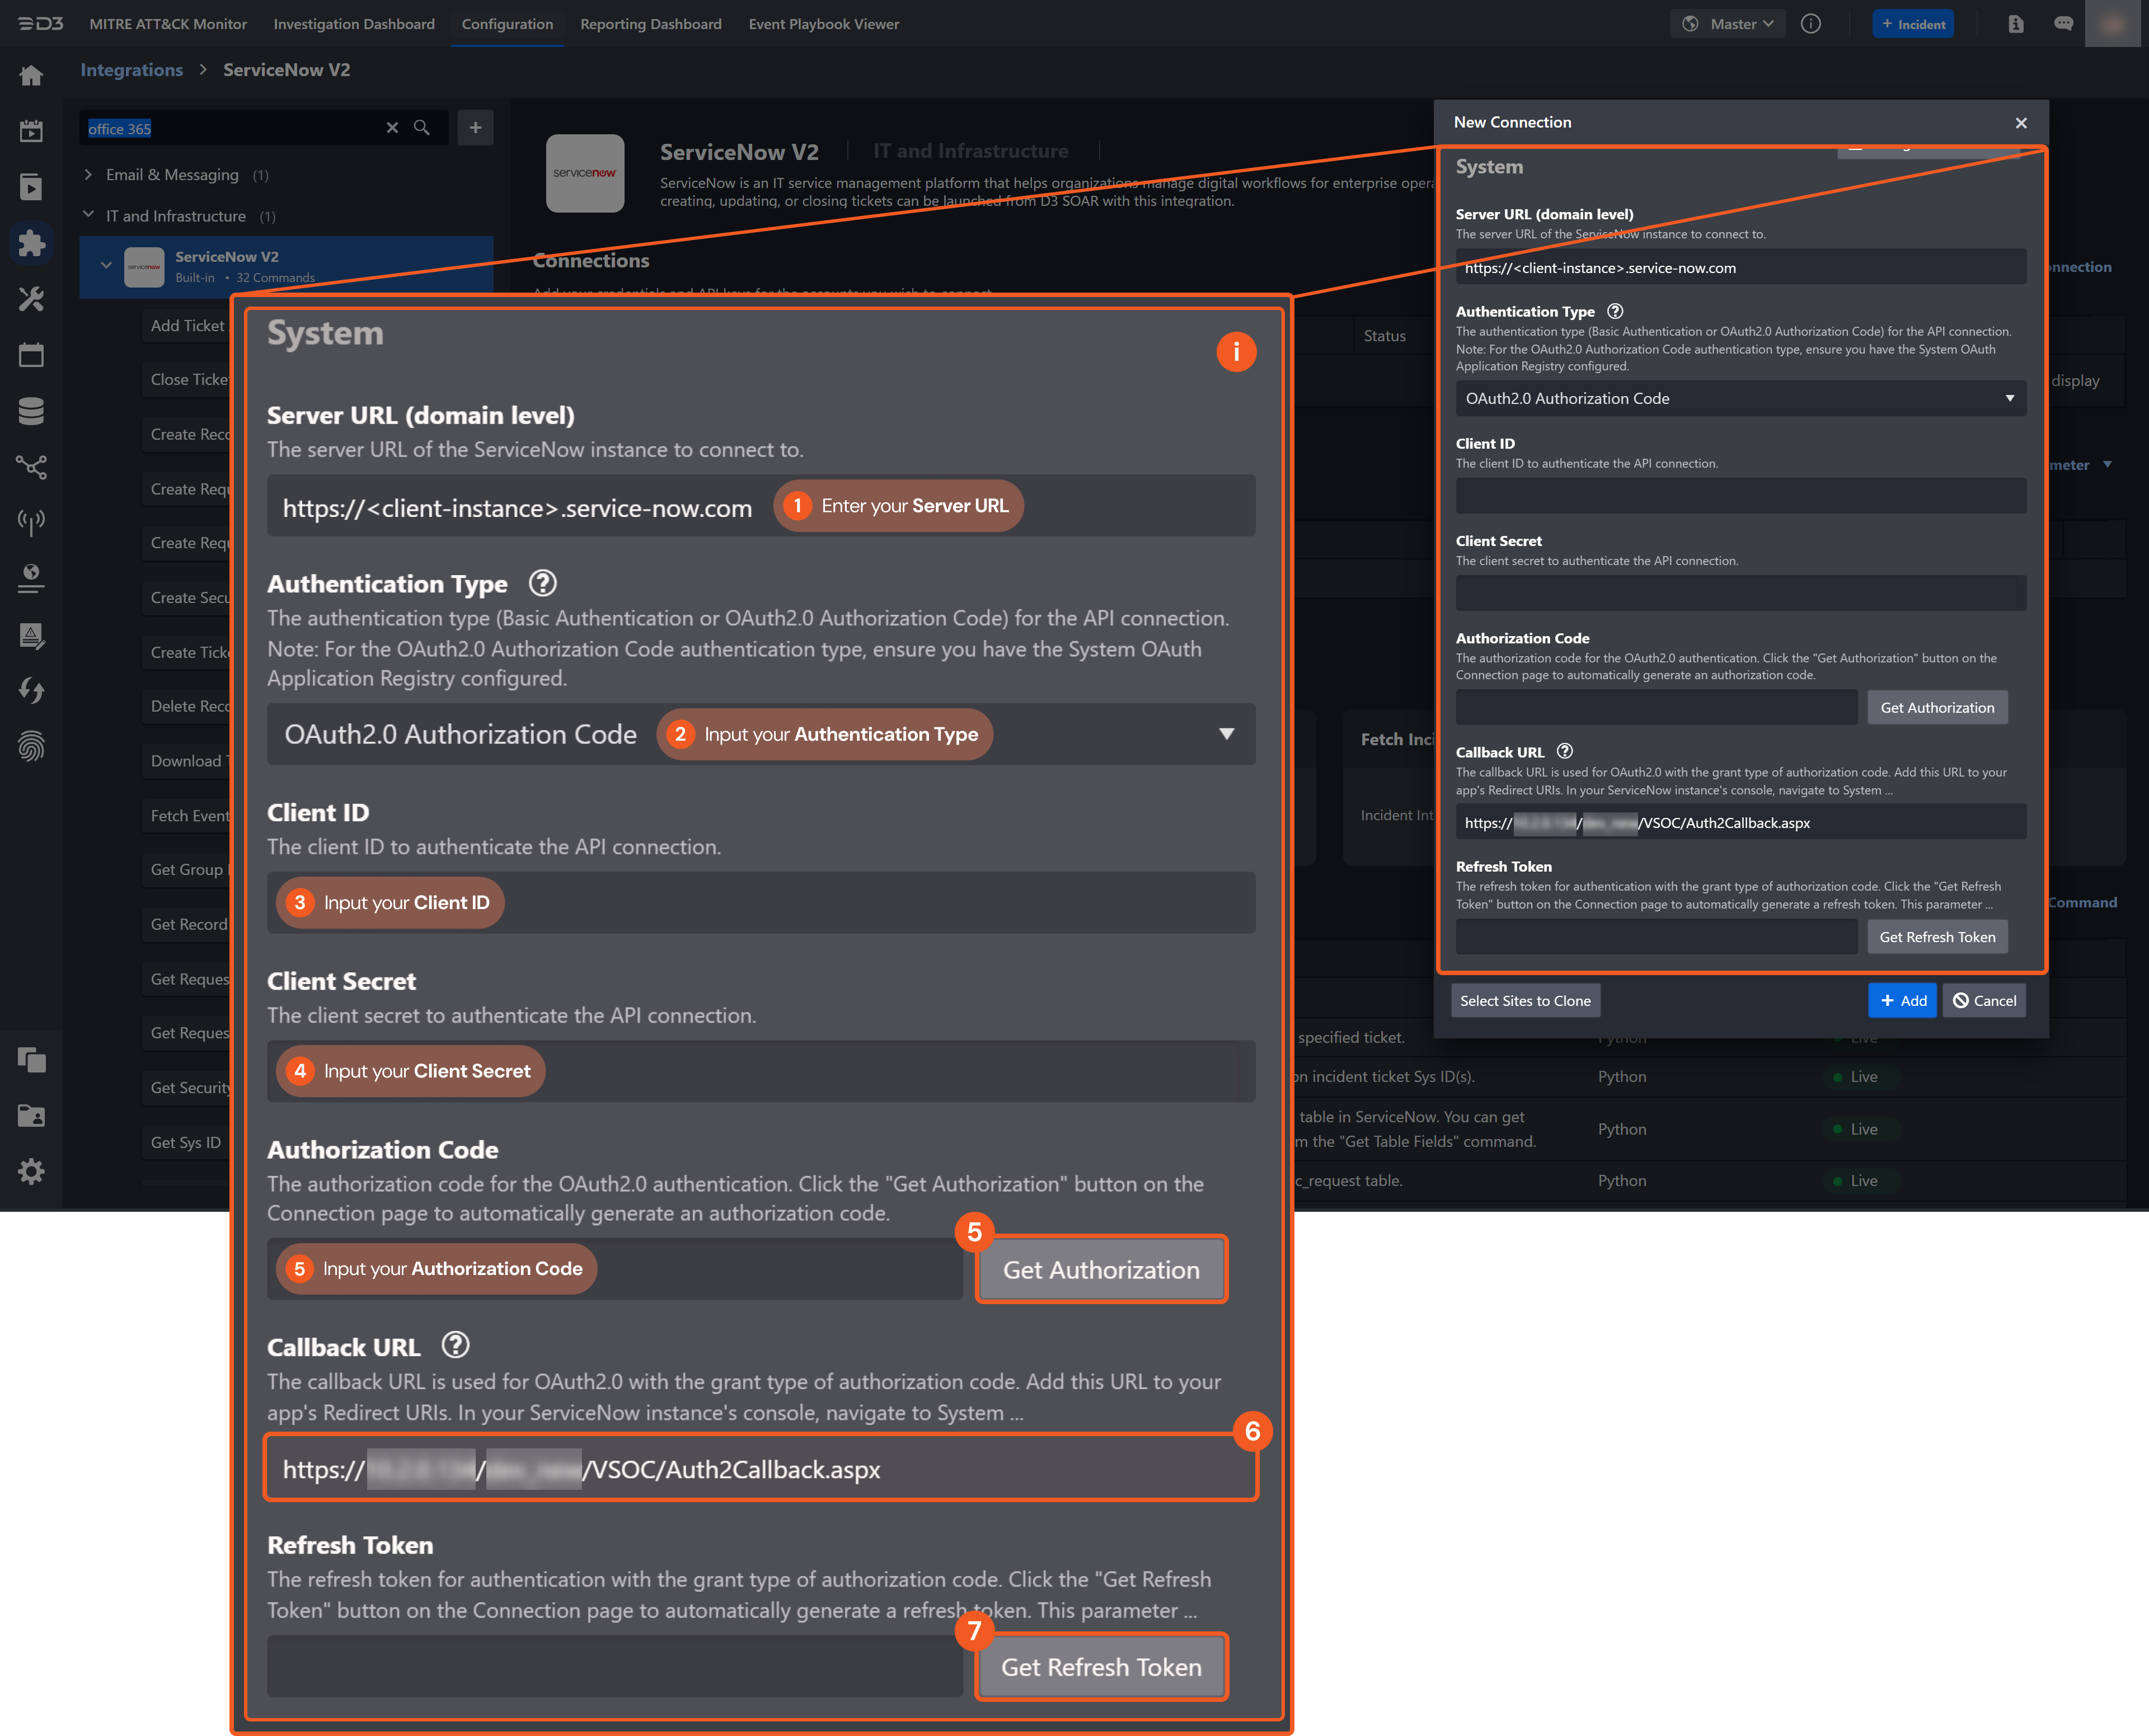Click the database stack icon in sidebar
The height and width of the screenshot is (1736, 2149).
coord(31,411)
